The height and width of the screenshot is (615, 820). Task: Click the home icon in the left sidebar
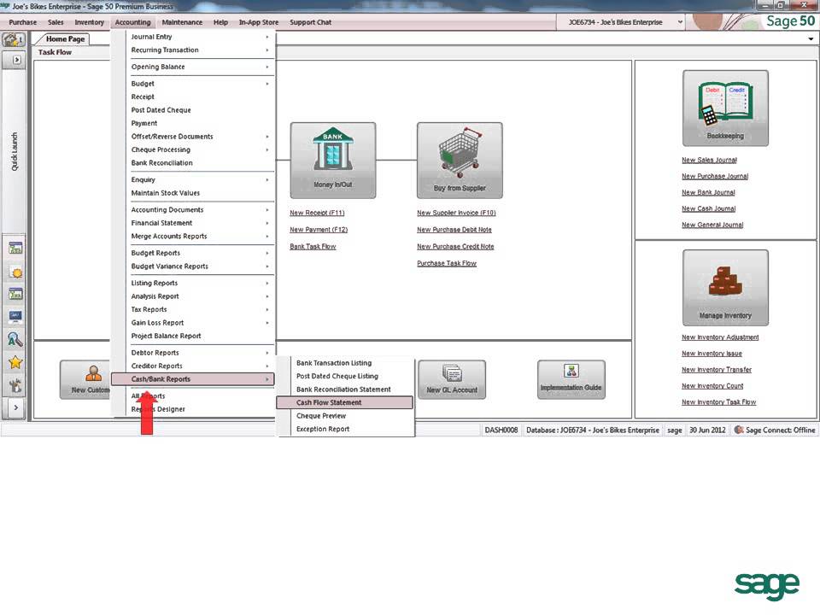click(x=14, y=40)
